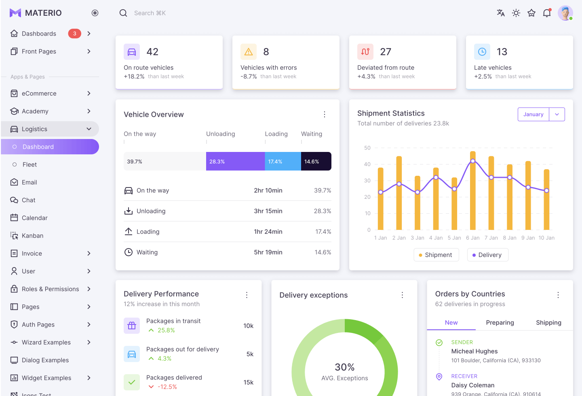Expand the eCommerce chevron

coord(89,93)
